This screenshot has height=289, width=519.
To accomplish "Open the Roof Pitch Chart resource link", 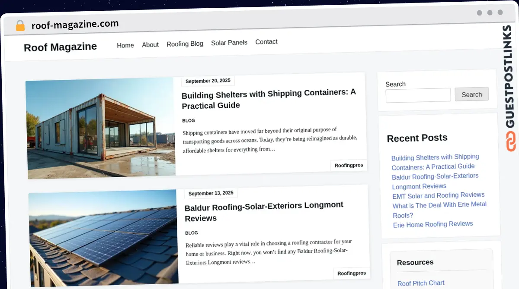I will [x=421, y=283].
